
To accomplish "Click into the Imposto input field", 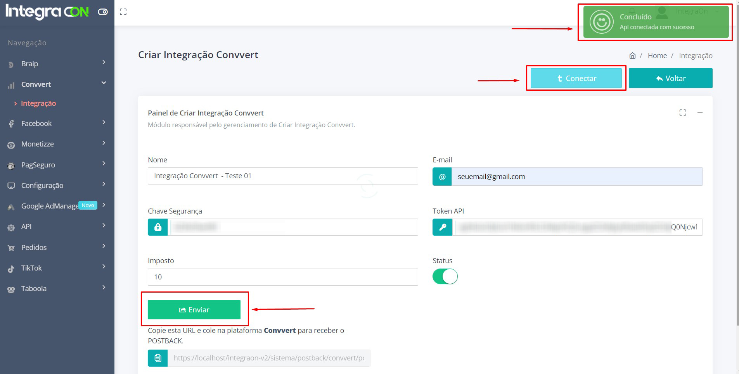I will 282,277.
